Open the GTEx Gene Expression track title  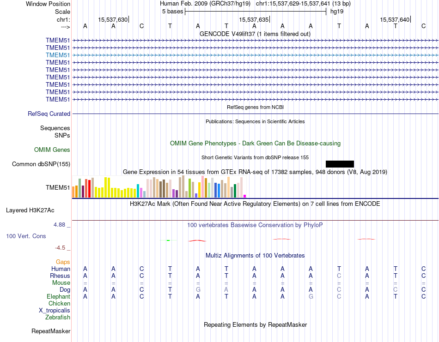pyautogui.click(x=255, y=172)
